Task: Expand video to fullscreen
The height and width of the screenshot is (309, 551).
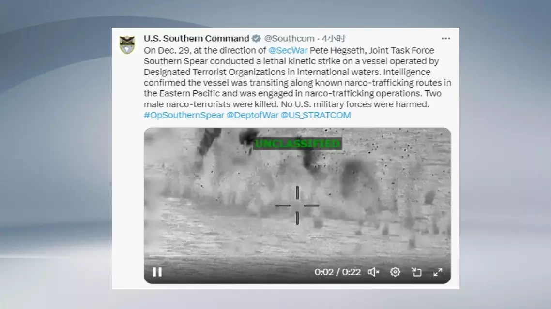Action: pyautogui.click(x=438, y=272)
